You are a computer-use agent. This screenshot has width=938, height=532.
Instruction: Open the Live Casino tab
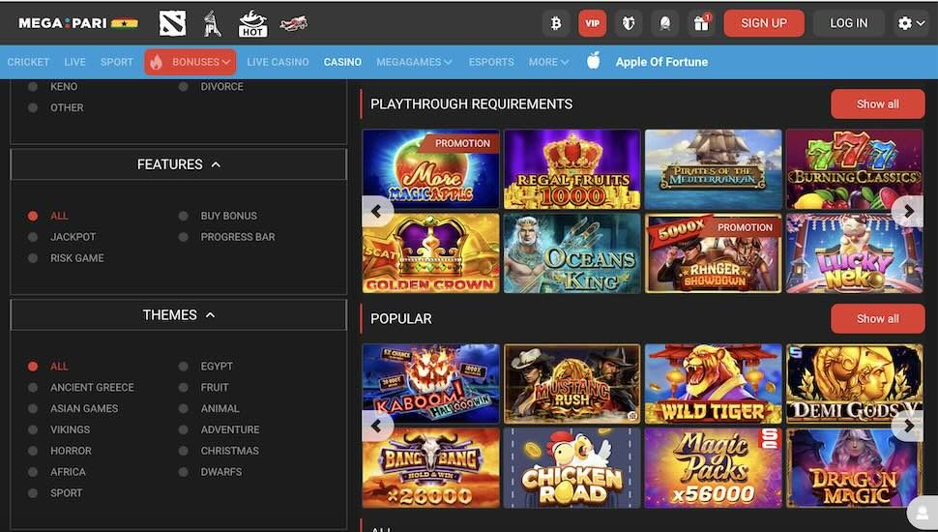click(278, 62)
